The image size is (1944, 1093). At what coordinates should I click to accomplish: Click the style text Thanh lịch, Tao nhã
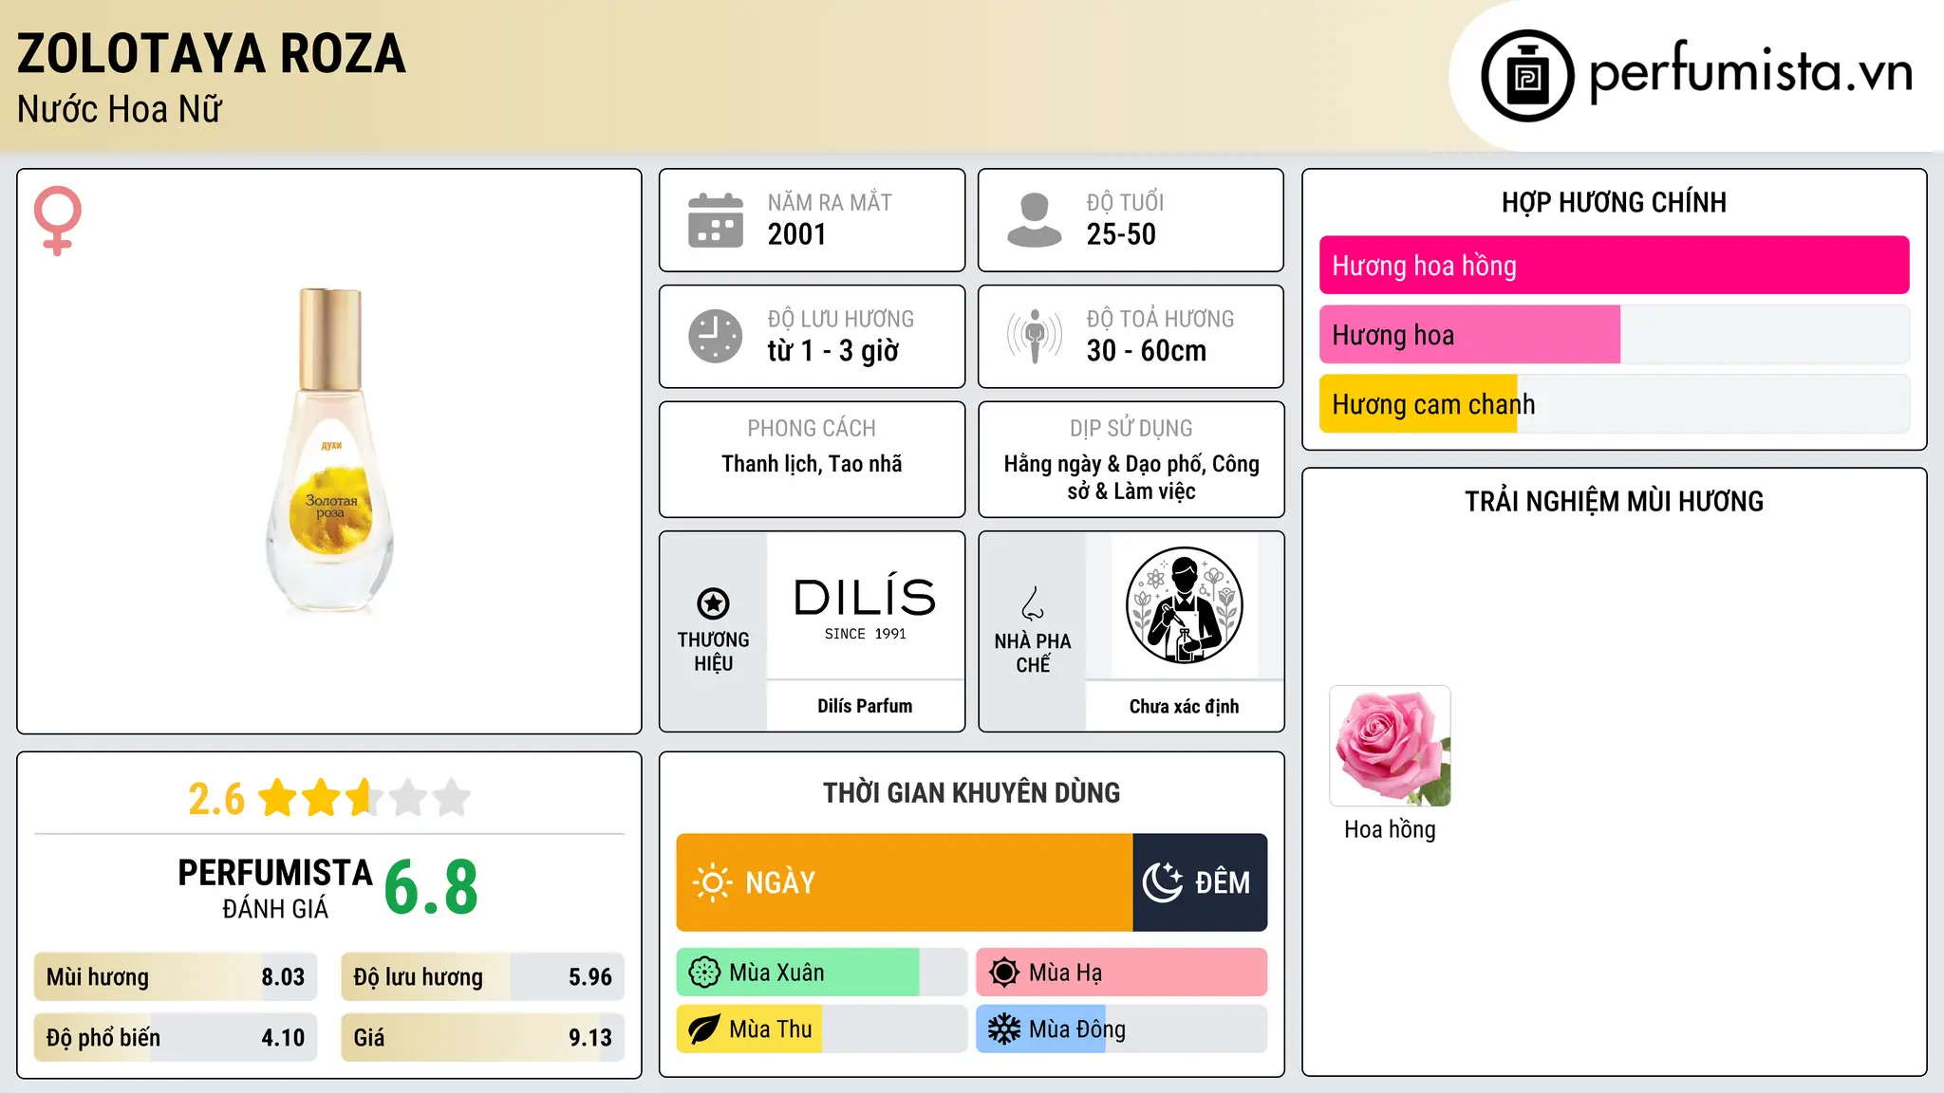[812, 464]
